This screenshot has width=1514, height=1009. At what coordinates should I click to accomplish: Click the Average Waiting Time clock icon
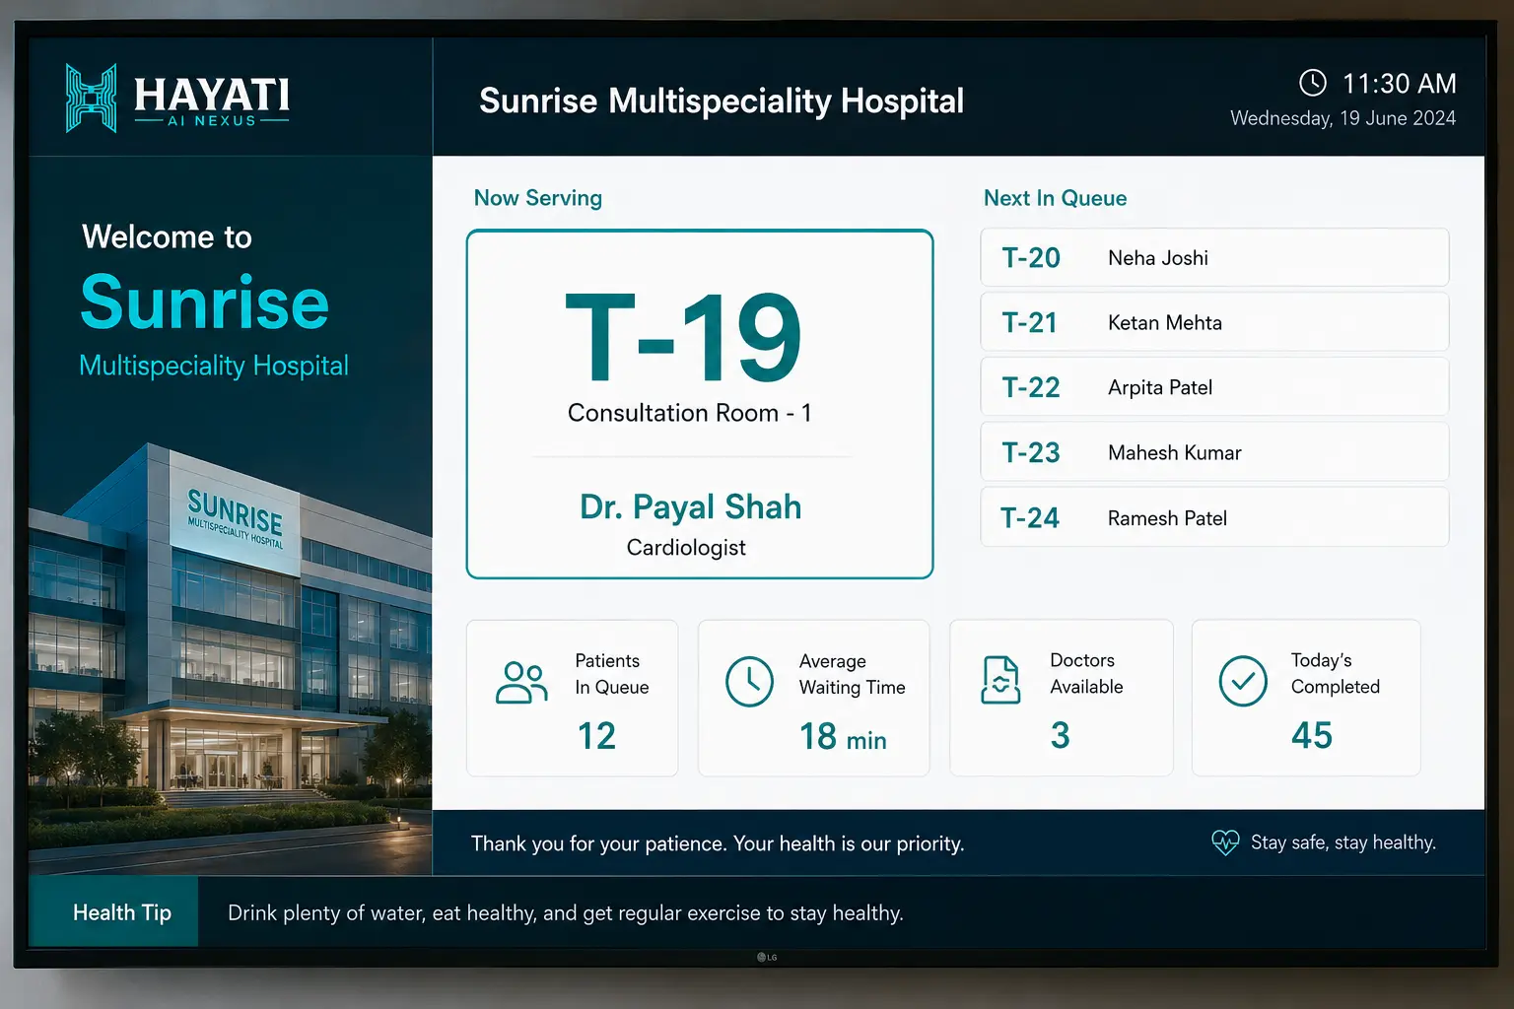coord(749,682)
